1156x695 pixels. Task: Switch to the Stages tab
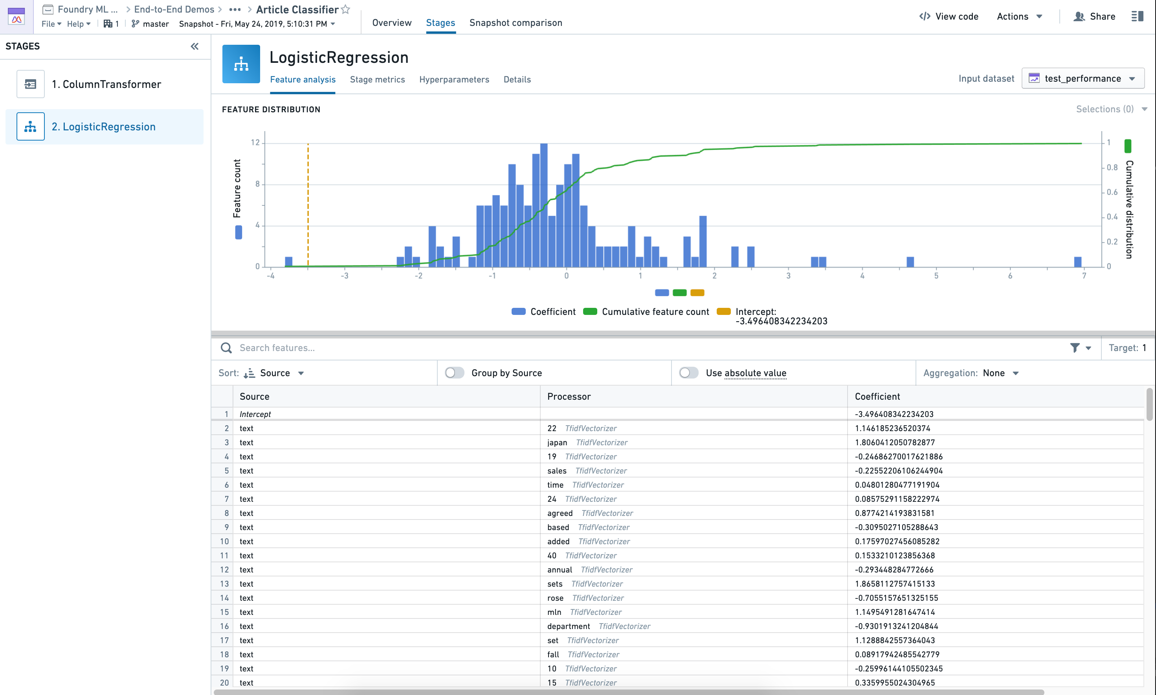click(x=440, y=22)
